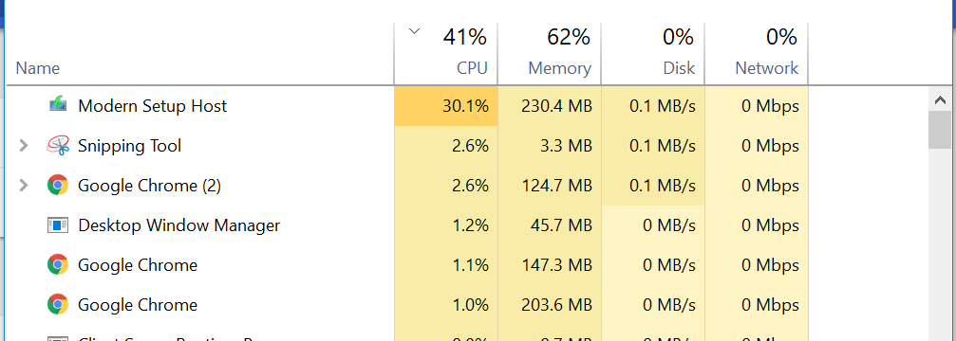Click the sort arrow above CPU column
This screenshot has width=956, height=341.
click(415, 31)
